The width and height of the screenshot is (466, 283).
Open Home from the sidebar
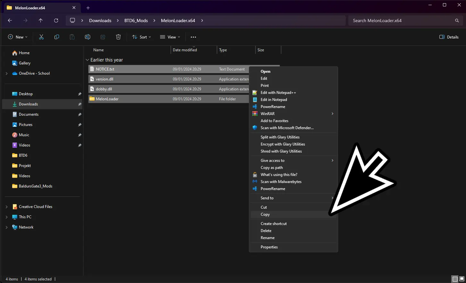tap(24, 53)
